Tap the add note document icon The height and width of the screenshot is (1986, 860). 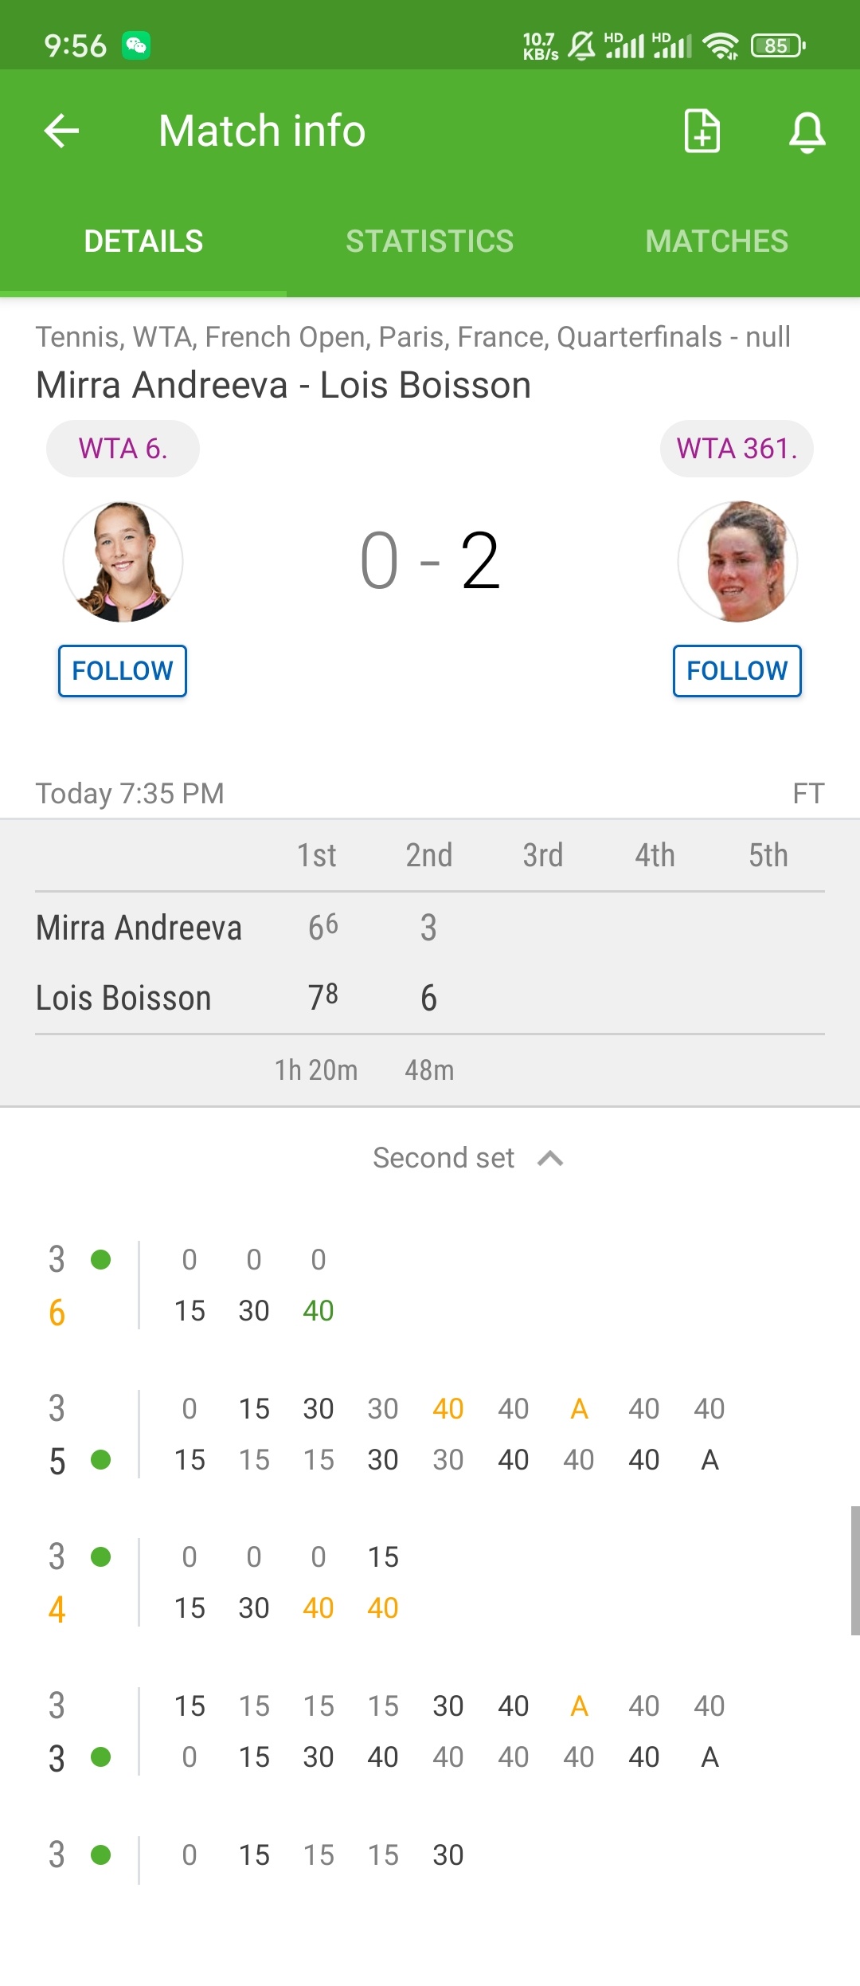[x=702, y=131]
